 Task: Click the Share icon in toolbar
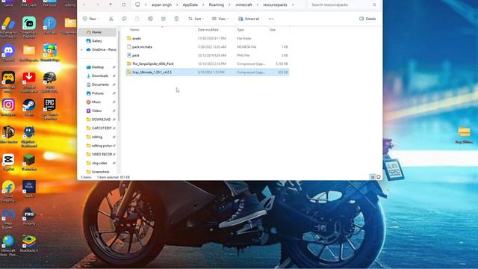(x=164, y=19)
